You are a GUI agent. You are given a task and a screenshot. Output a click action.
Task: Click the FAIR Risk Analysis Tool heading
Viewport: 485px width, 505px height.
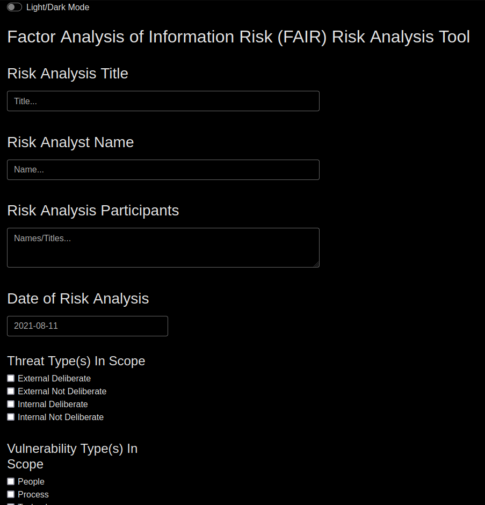point(238,37)
